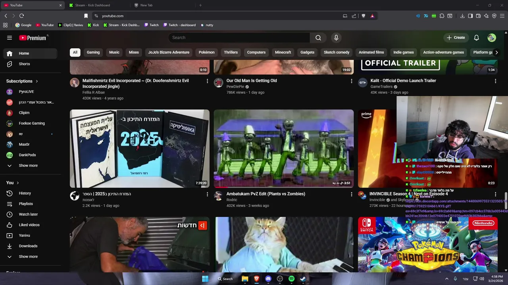Select the Sketch comedy chip
This screenshot has height=285, width=508.
click(x=337, y=52)
